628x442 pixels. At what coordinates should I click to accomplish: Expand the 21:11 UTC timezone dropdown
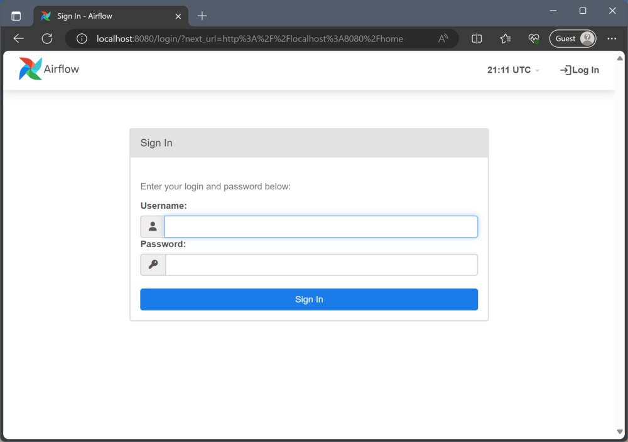512,70
